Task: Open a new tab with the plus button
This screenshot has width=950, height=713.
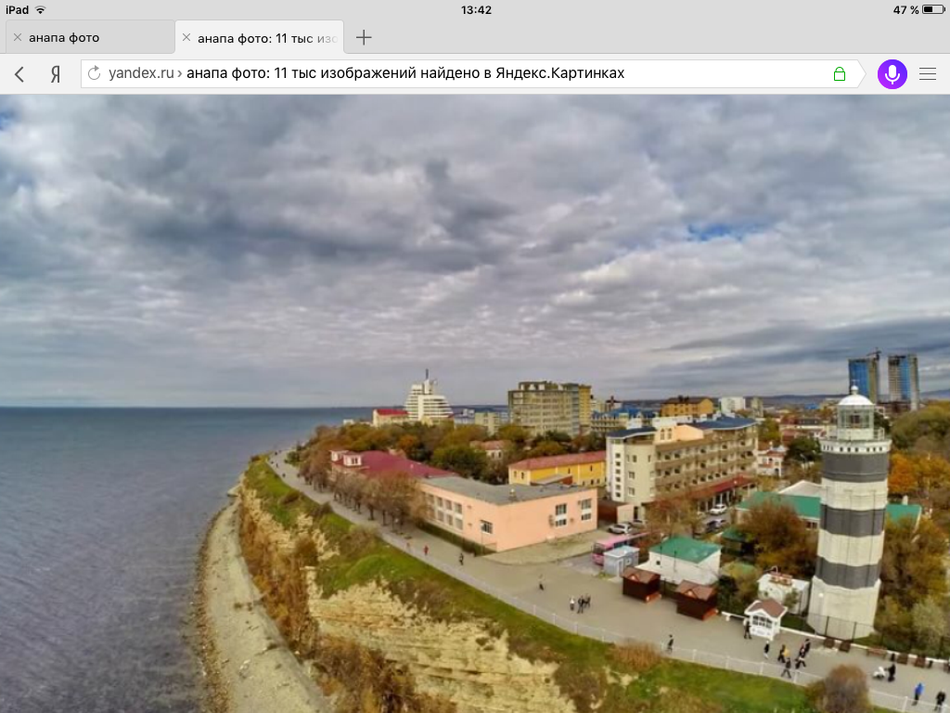Action: tap(364, 37)
